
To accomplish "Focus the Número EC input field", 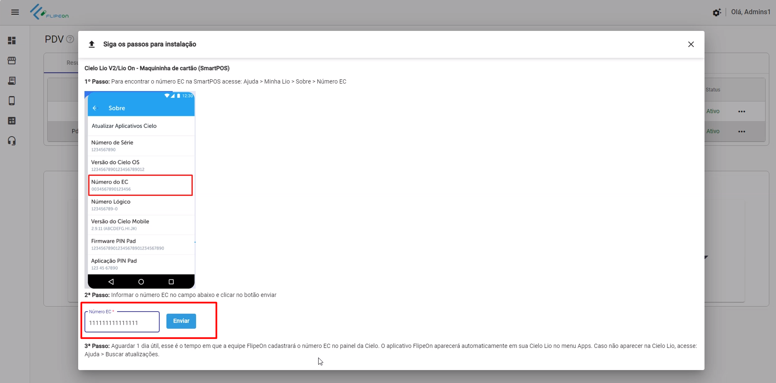I will coord(122,322).
